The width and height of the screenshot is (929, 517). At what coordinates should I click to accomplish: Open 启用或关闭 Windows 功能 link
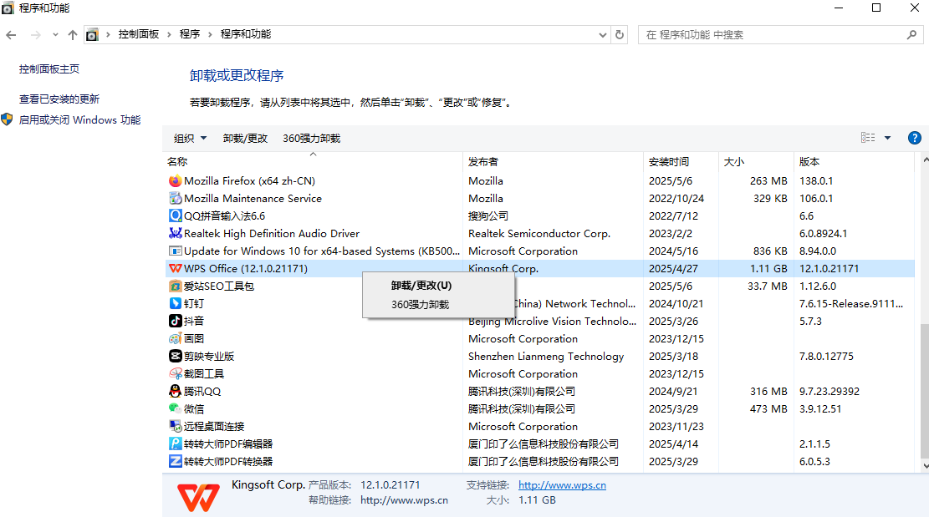[x=80, y=120]
